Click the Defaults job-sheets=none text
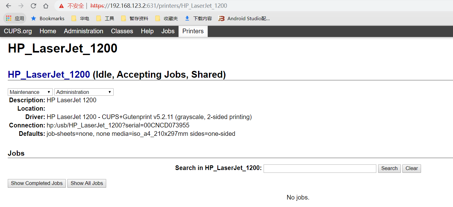 click(x=141, y=134)
